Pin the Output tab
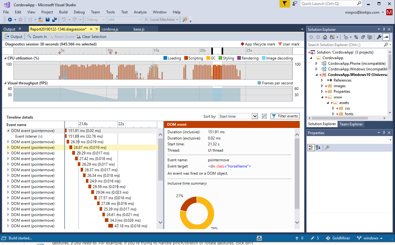395x245 pixels. pos(20,29)
